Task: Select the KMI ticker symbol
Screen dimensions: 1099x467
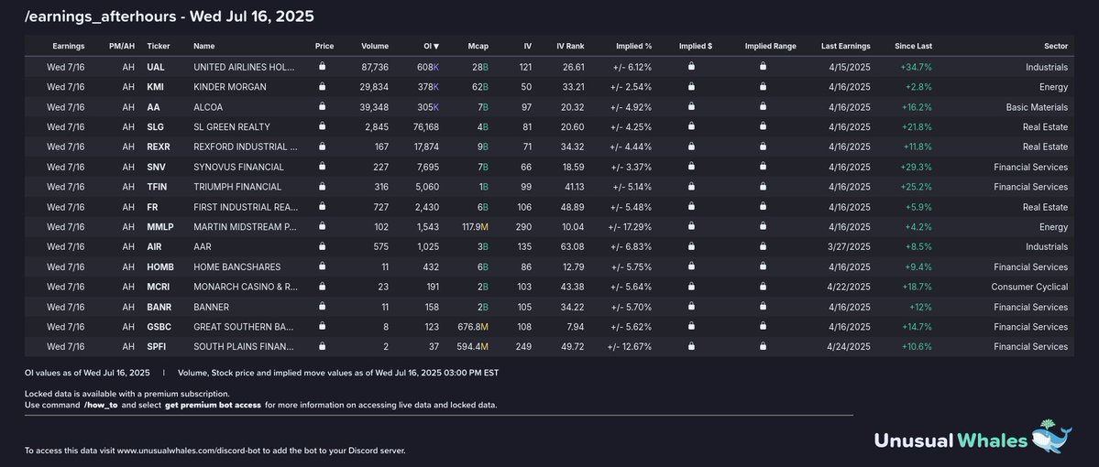Action: click(156, 88)
